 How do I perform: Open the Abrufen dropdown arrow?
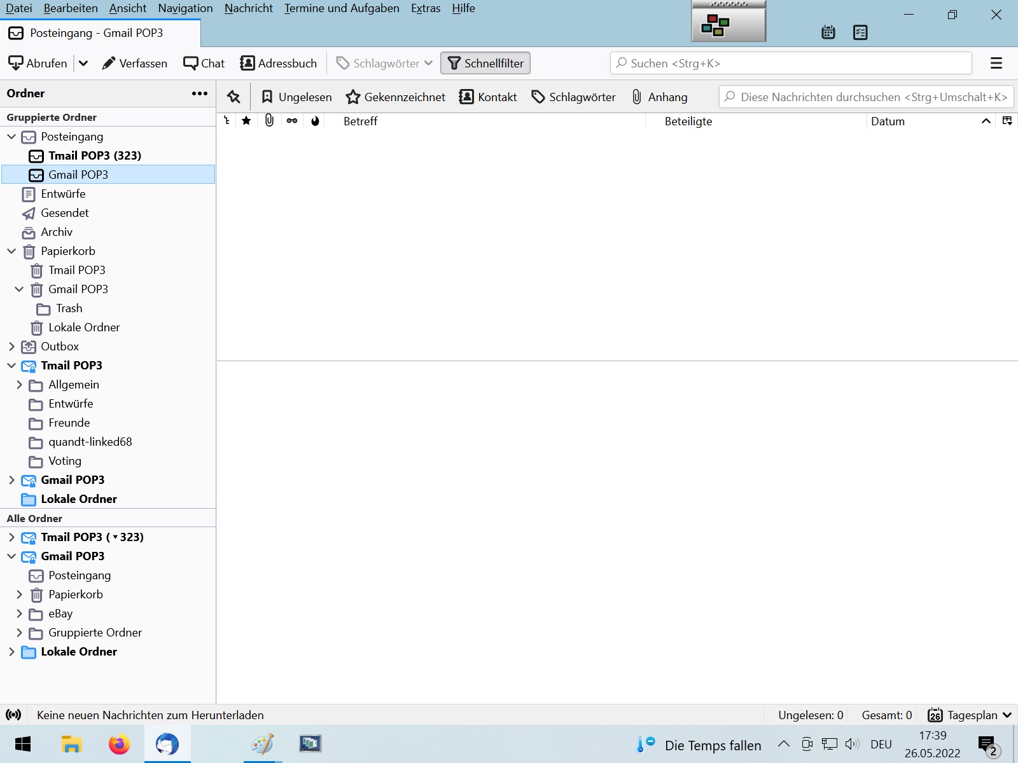(83, 63)
